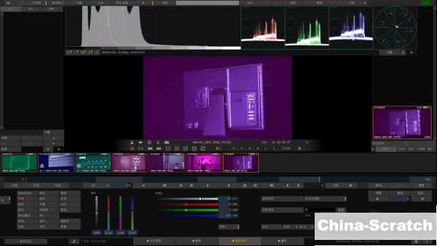Select the pencil annotation icon under viewer

158,142
